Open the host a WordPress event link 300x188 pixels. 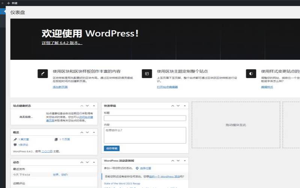(165, 176)
